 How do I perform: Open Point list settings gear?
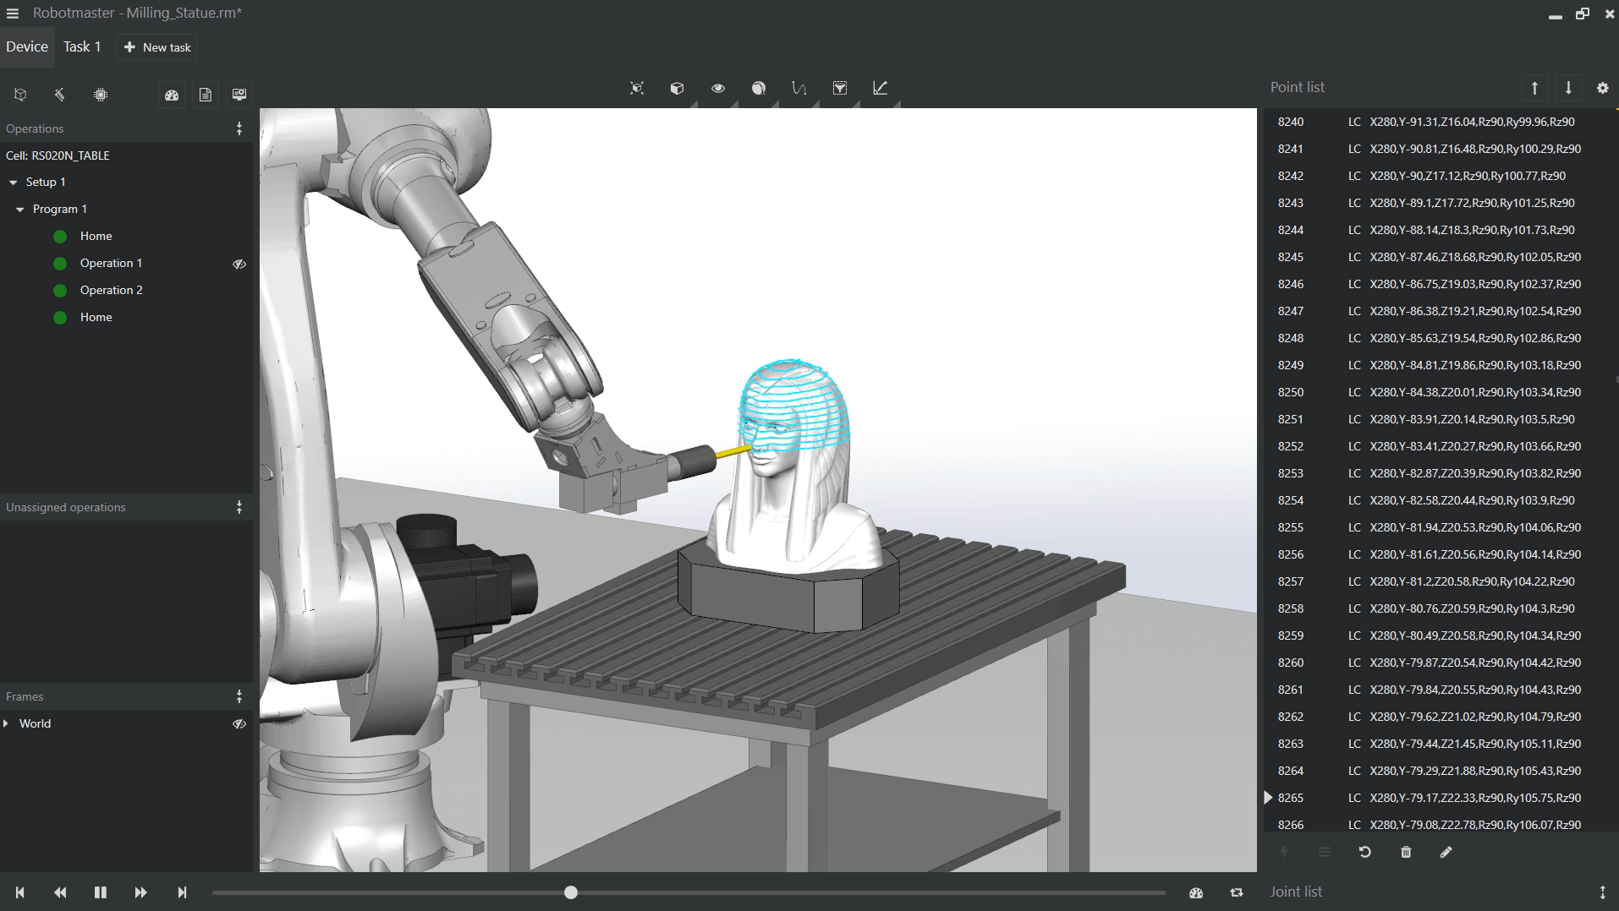point(1602,88)
